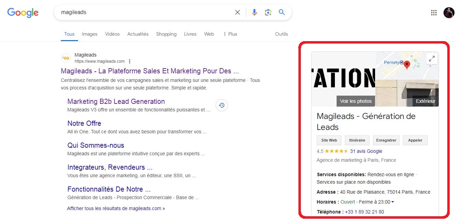Screen dimensions: 459x219
Task: Select the Tous tab
Action: [x=69, y=34]
